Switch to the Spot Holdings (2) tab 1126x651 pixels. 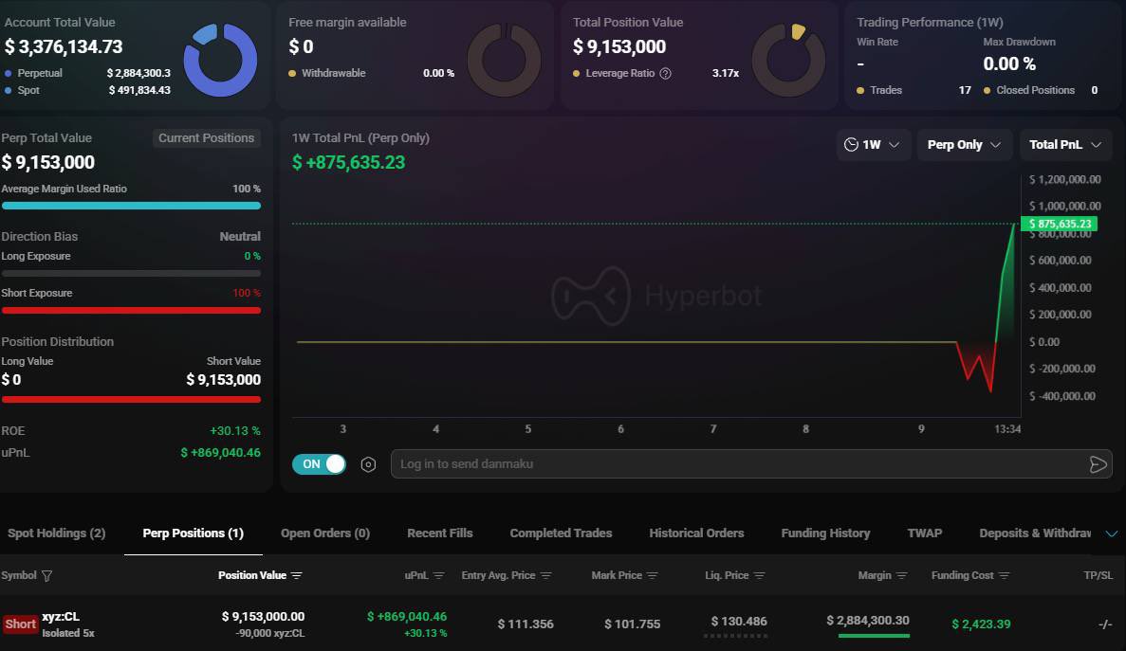[x=57, y=533]
